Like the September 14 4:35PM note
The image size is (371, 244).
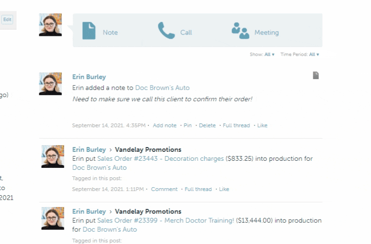(x=262, y=125)
